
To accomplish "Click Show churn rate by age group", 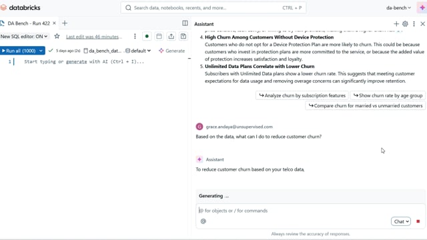I will tap(388, 95).
